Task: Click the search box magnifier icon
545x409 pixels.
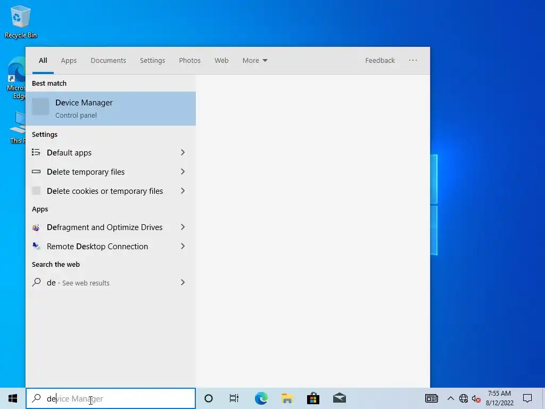Action: coord(36,398)
